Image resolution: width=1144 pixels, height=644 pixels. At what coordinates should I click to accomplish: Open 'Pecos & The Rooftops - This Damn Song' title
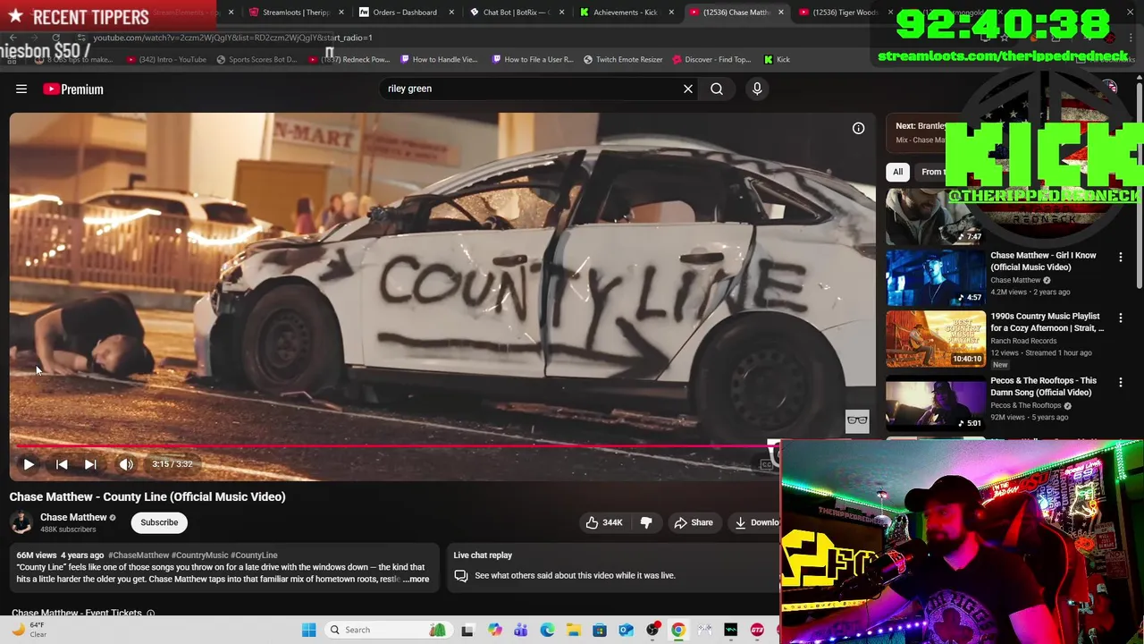click(1043, 386)
